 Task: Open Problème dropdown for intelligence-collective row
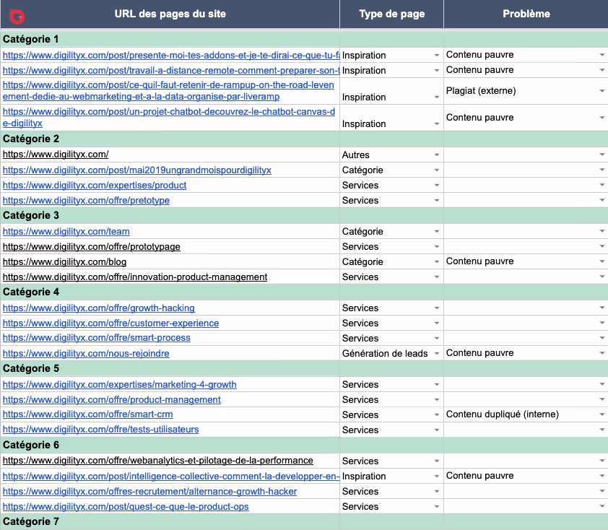(602, 476)
